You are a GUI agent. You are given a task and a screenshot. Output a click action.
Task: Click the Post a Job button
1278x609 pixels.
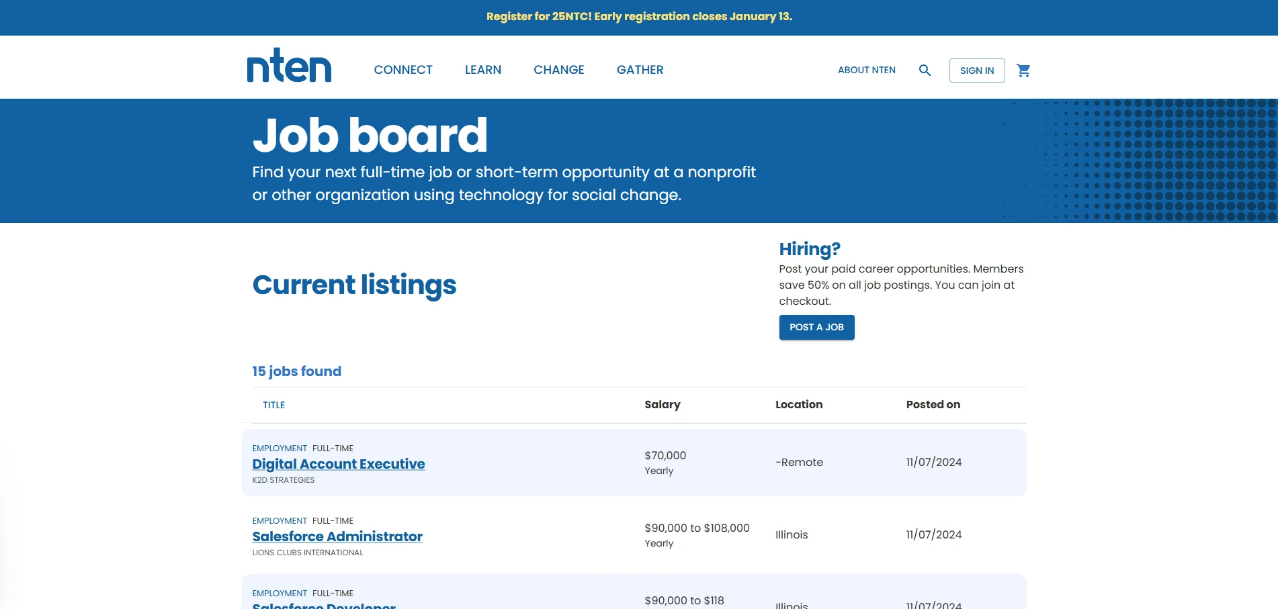point(816,327)
